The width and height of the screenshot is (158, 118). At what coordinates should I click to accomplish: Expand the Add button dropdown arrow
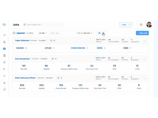click(130, 25)
